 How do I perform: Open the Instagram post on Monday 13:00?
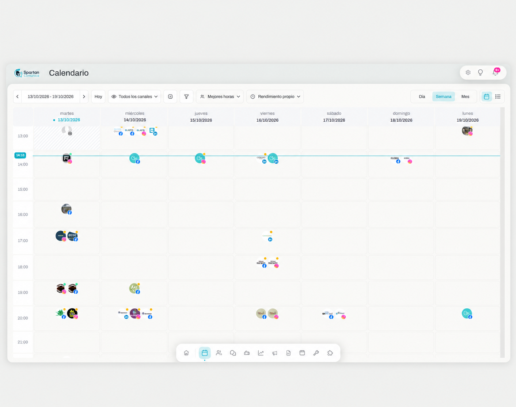[467, 131]
